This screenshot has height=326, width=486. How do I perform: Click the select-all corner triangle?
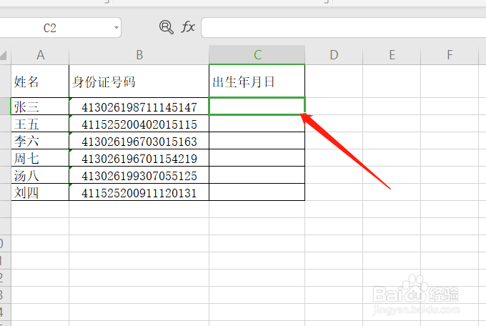click(x=4, y=56)
